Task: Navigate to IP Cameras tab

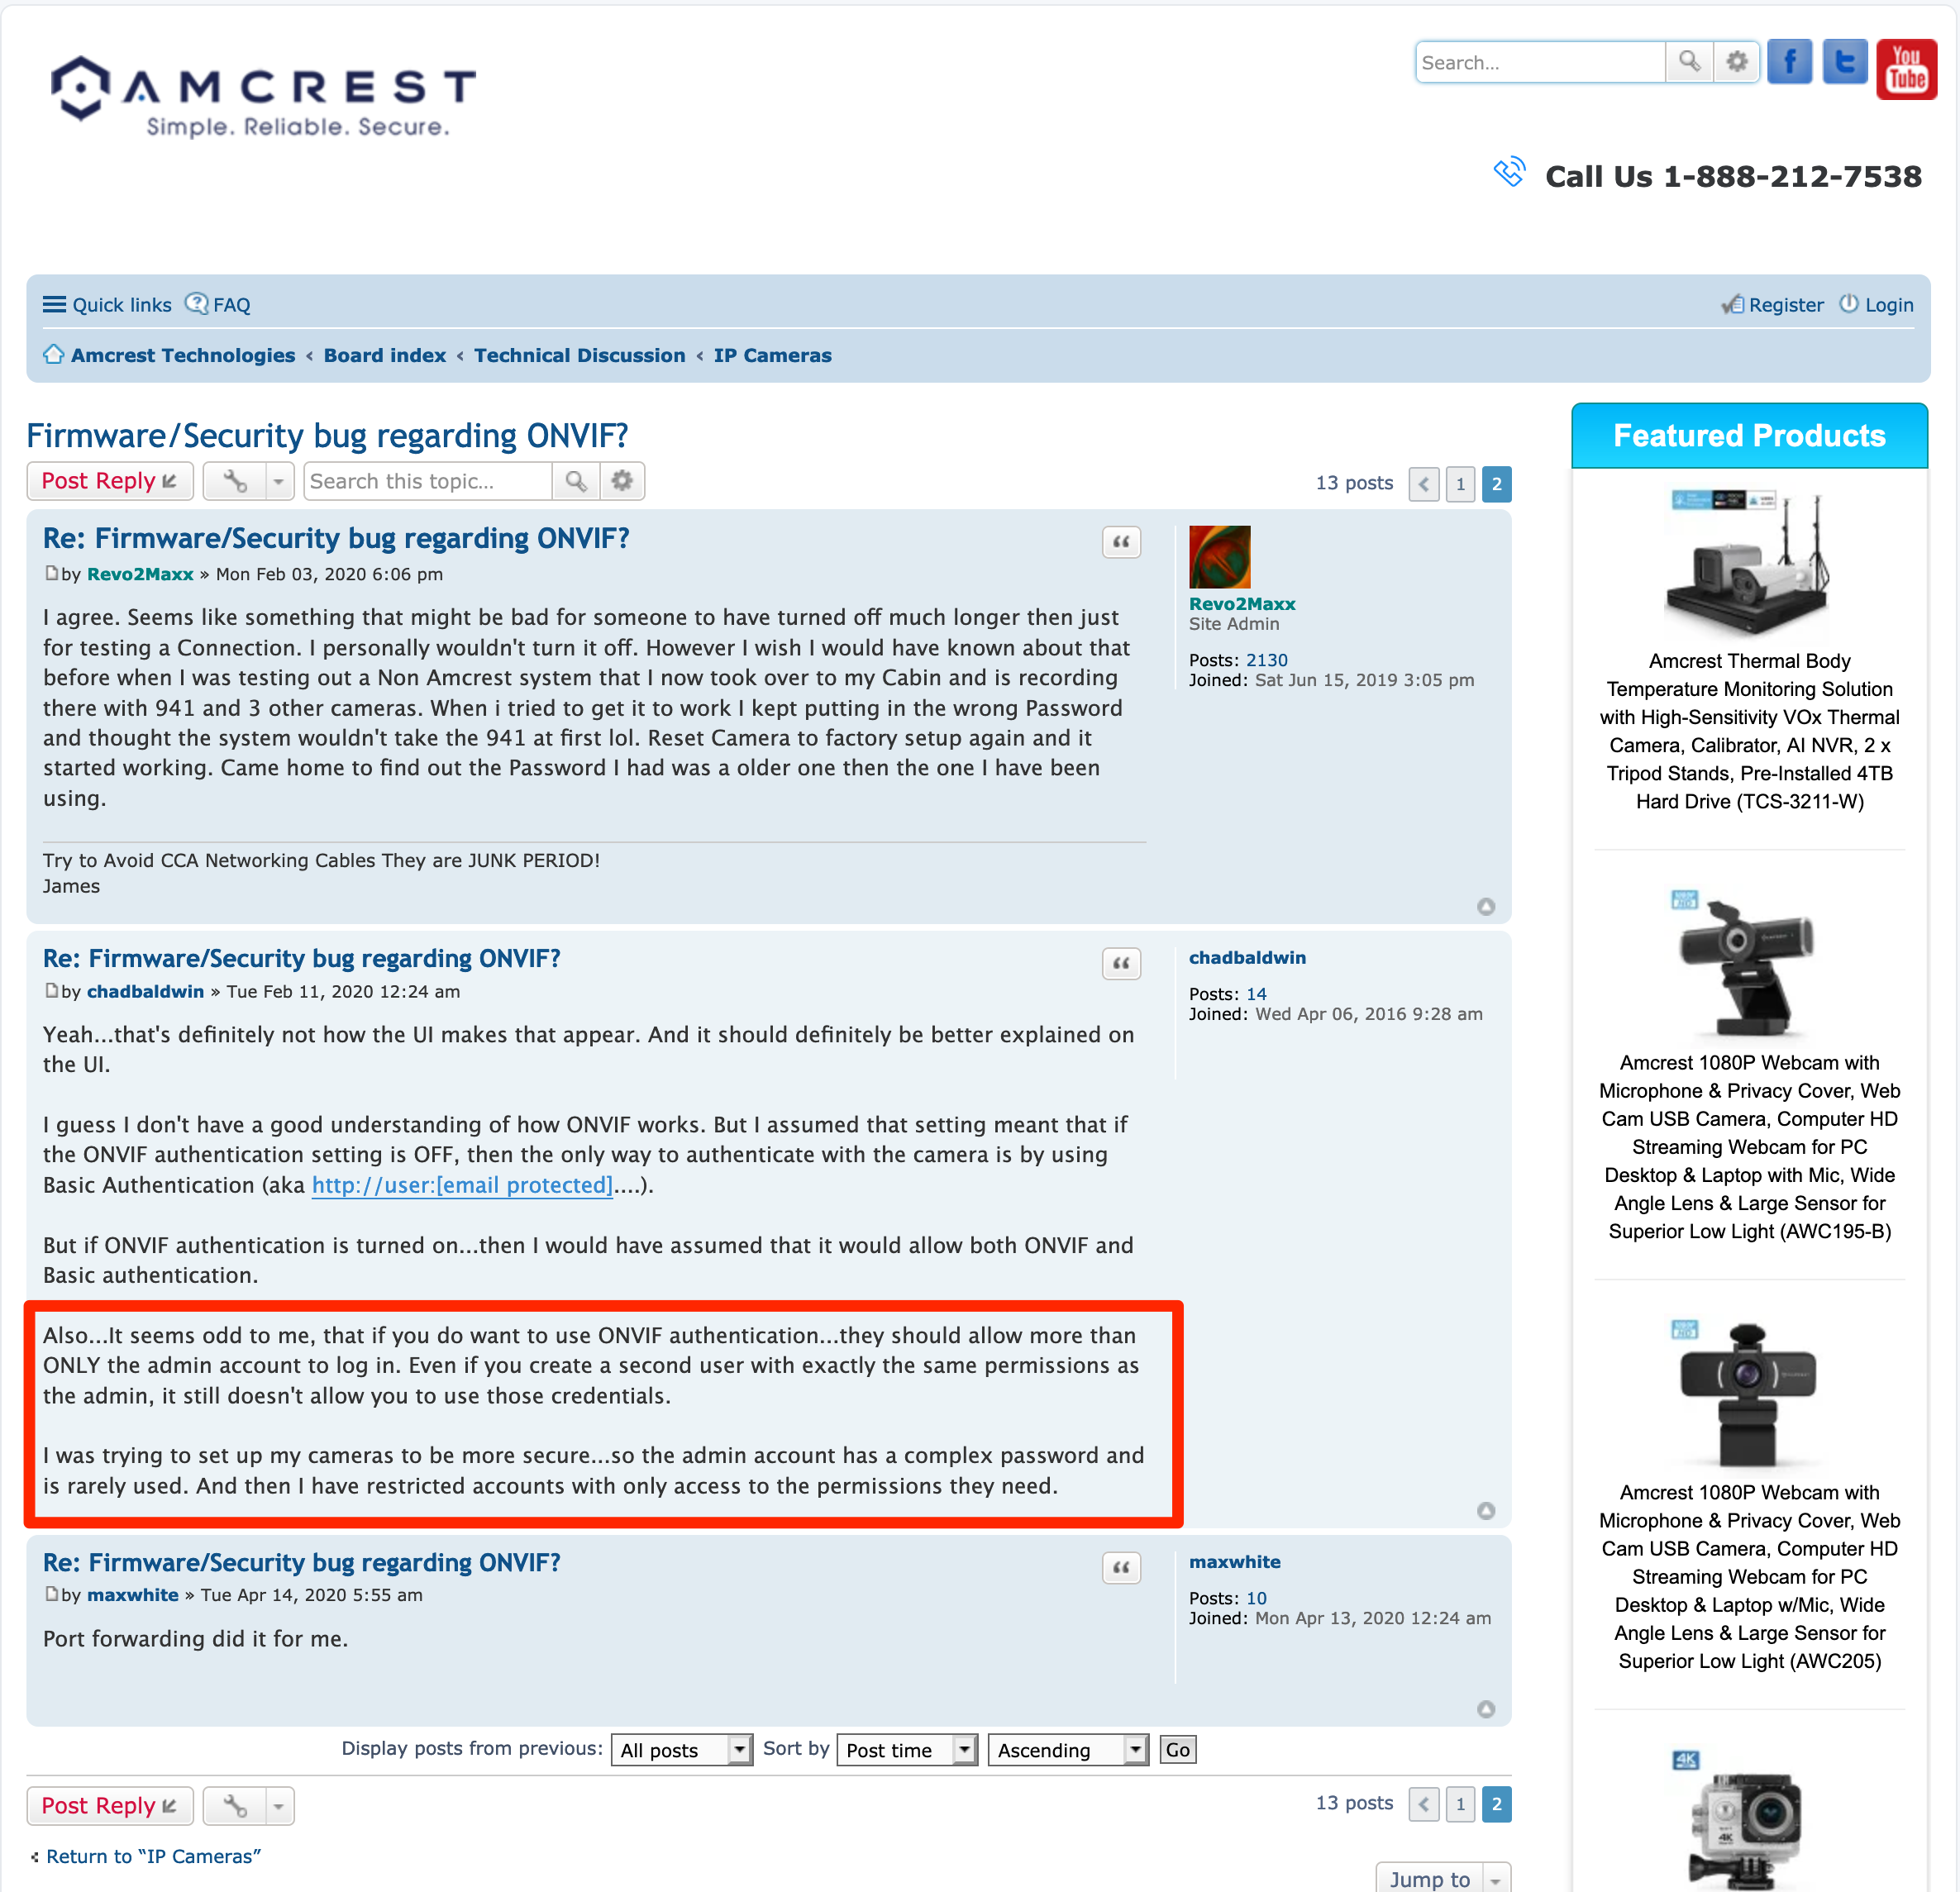Action: tap(772, 354)
